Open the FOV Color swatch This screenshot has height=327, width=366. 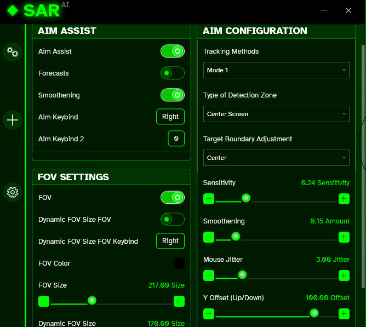click(179, 263)
